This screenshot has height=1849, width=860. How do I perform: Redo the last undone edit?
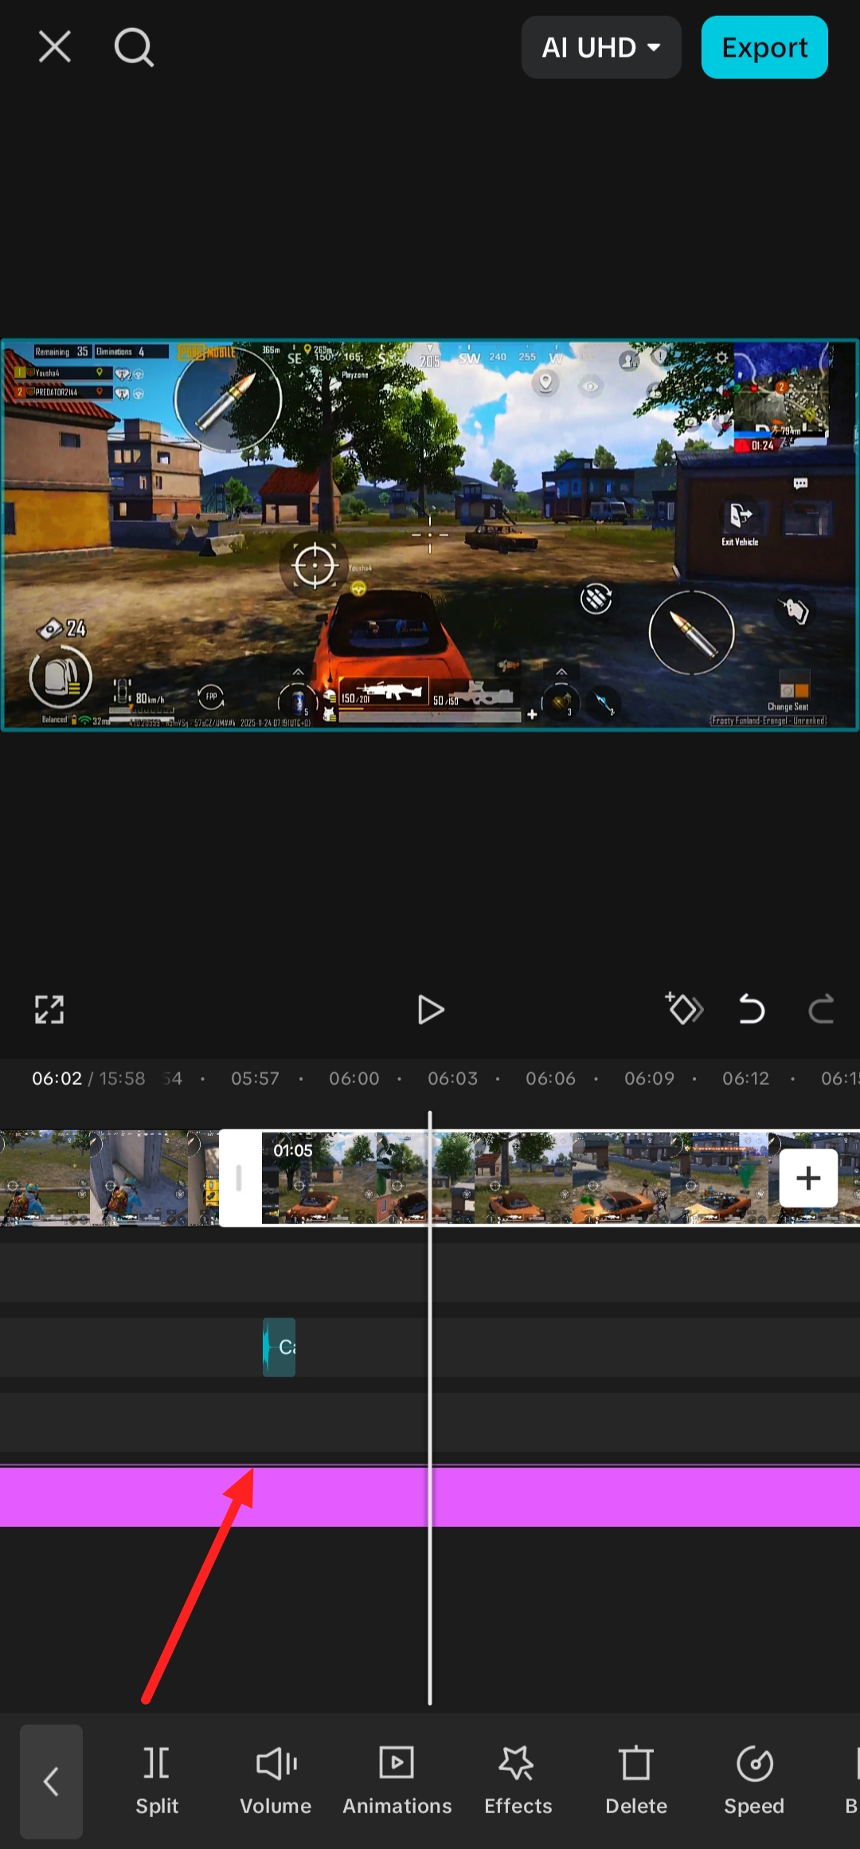pyautogui.click(x=821, y=1010)
